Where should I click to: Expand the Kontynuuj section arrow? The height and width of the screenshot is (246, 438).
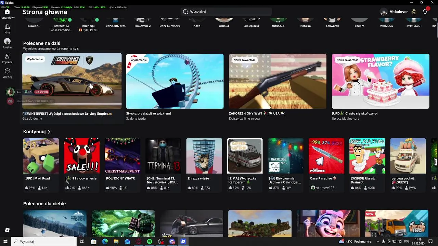[x=49, y=132]
